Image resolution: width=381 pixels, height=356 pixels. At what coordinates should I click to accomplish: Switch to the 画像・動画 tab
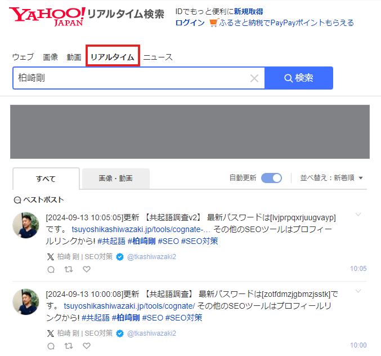115,179
